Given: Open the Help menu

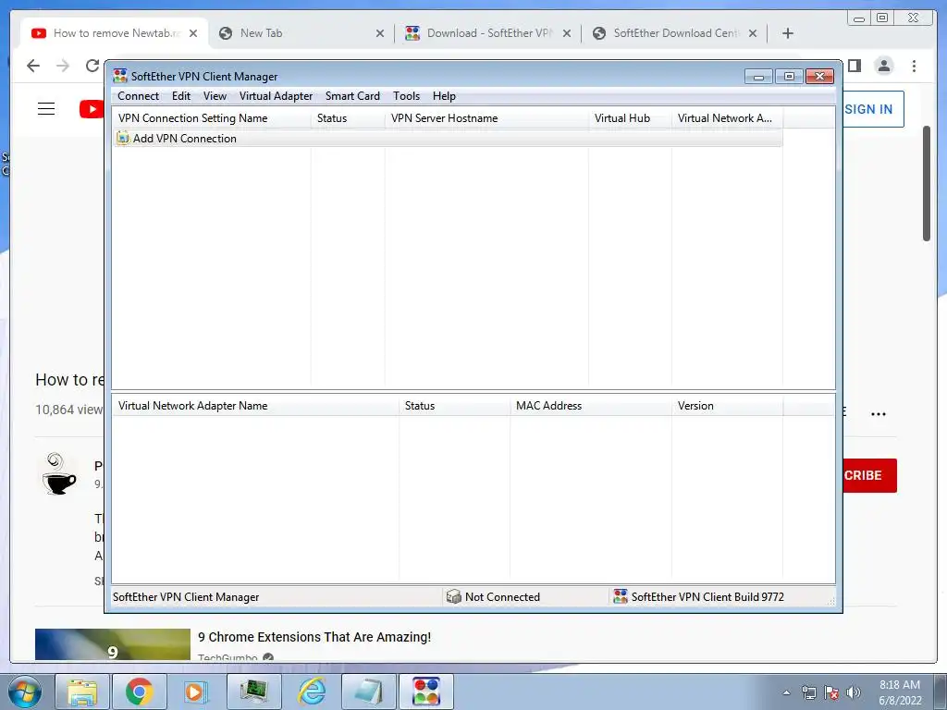Looking at the screenshot, I should pos(444,96).
